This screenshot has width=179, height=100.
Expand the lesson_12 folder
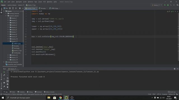[x=8, y=55]
